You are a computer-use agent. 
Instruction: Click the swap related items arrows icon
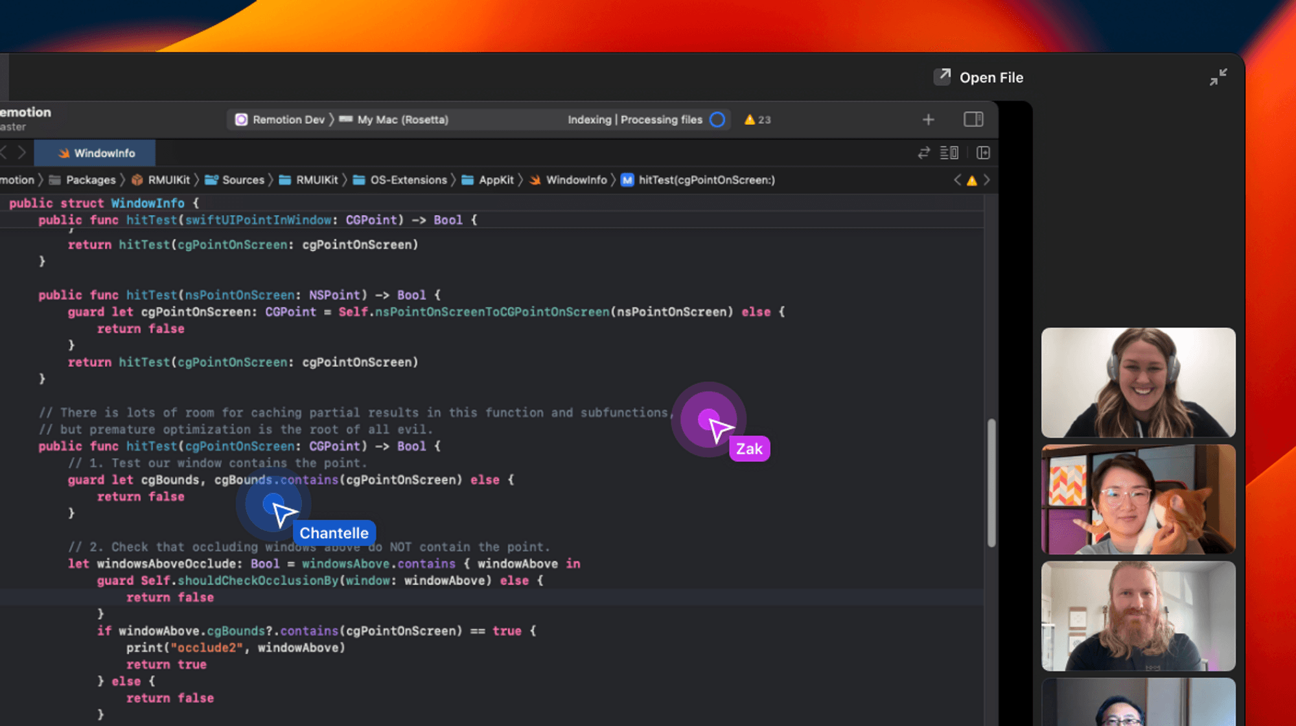(923, 153)
